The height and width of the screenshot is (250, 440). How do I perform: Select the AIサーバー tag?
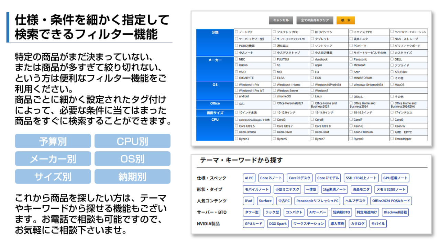point(317,212)
